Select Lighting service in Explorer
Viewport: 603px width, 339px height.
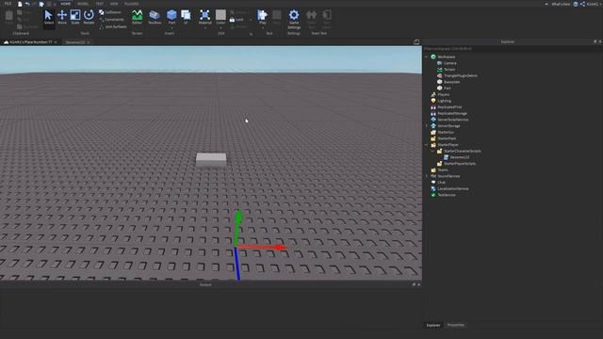pos(444,101)
